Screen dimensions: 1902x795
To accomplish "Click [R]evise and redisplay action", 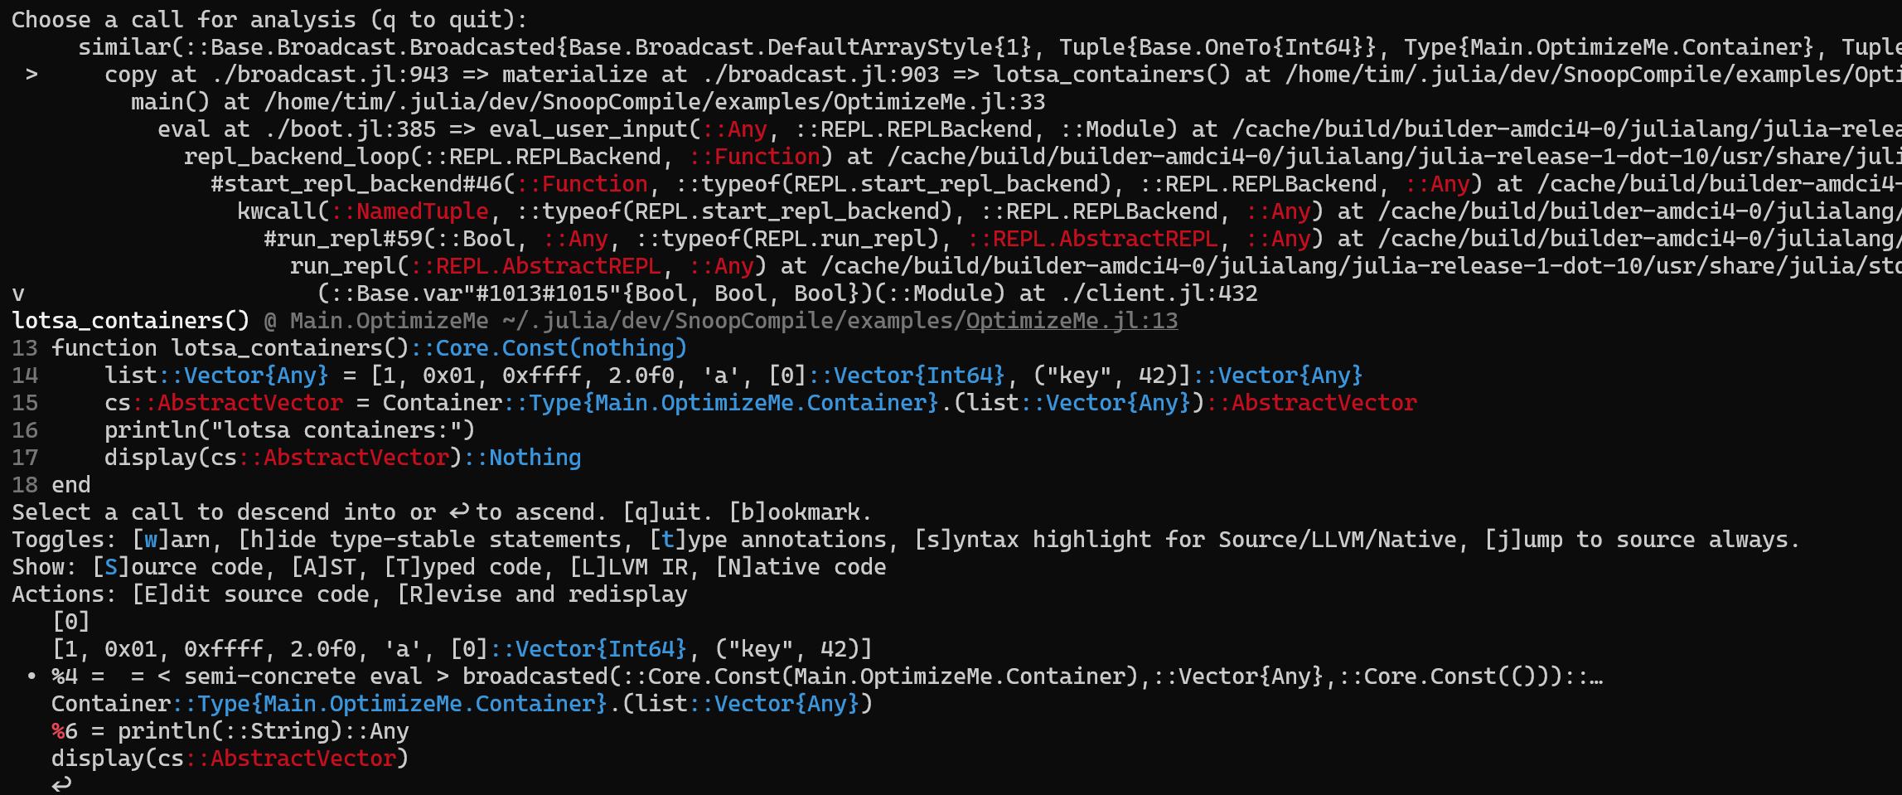I will coord(542,594).
